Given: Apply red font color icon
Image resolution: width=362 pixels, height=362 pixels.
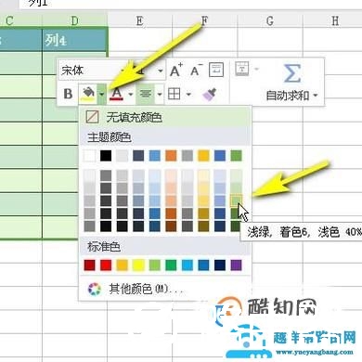Looking at the screenshot, I should (117, 94).
